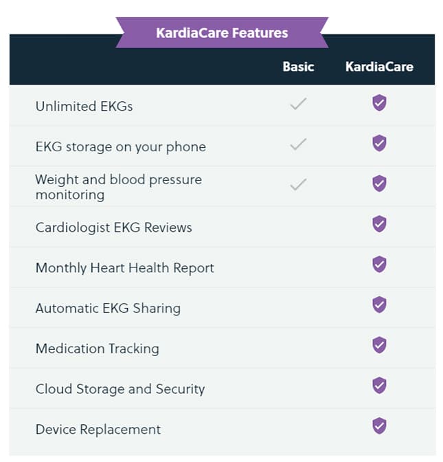Image resolution: width=443 pixels, height=462 pixels.
Task: Click KardiaCare shield icon for Unlimited EKGs
Action: click(379, 103)
